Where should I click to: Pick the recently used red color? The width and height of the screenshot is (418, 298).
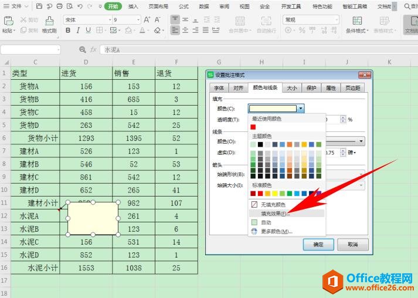click(253, 127)
